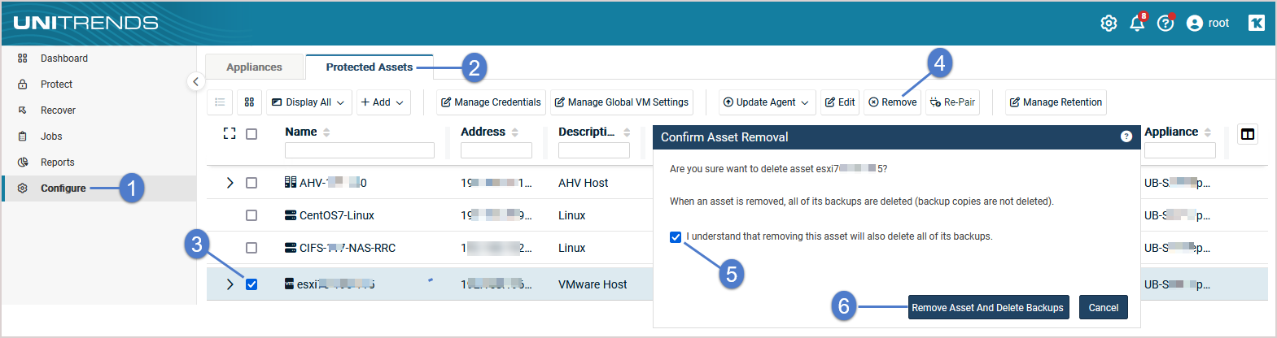Check the AHV row checkbox
The height and width of the screenshot is (338, 1277).
click(251, 183)
